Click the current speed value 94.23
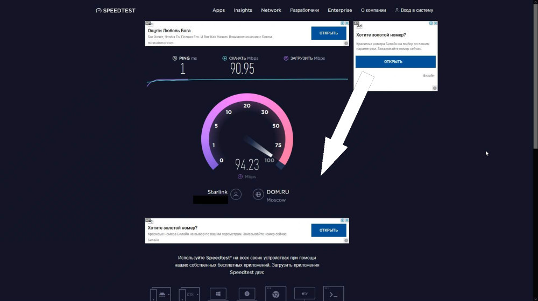Image resolution: width=538 pixels, height=301 pixels. pyautogui.click(x=247, y=164)
